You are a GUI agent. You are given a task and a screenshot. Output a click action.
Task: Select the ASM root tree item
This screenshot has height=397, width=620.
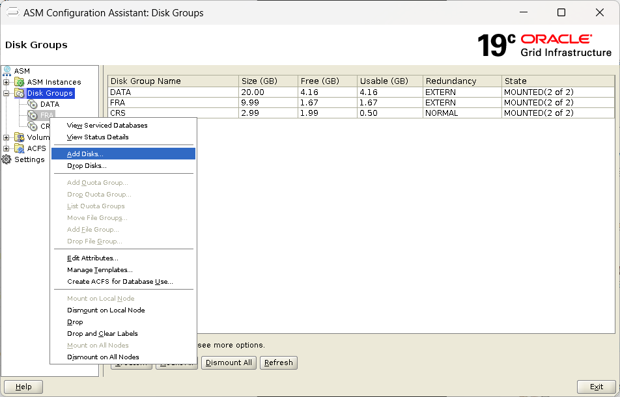22,71
